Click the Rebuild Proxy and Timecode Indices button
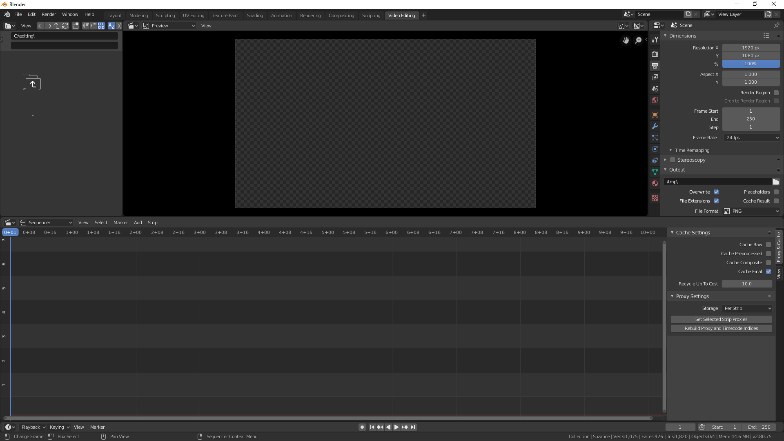Viewport: 784px width, 441px height. pyautogui.click(x=721, y=328)
